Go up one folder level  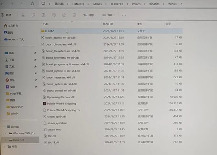[x=22, y=4]
